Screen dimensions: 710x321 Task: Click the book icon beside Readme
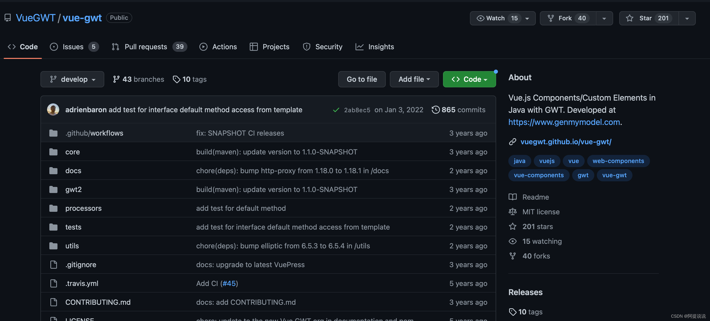(513, 197)
